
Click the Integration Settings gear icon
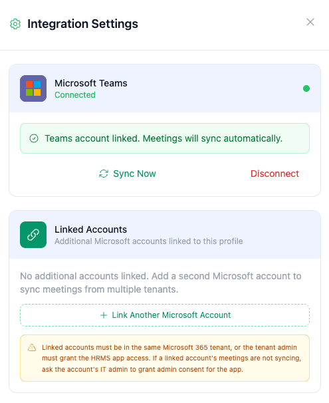(15, 24)
